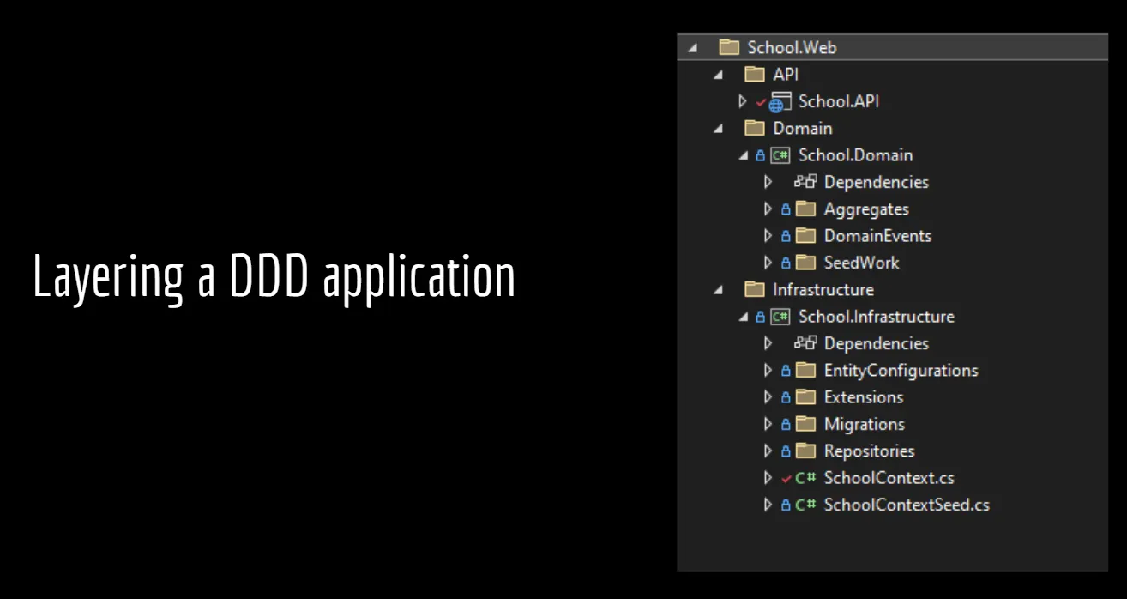Viewport: 1127px width, 599px height.
Task: Select the SchoolContextSeed.cs file
Action: coord(906,505)
